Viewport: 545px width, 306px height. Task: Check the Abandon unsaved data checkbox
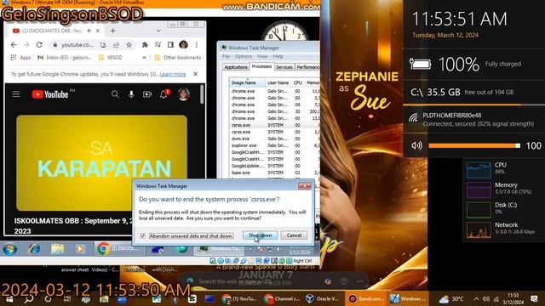[x=142, y=236]
